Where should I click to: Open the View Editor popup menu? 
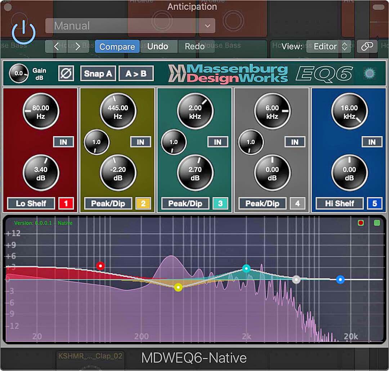pos(328,46)
